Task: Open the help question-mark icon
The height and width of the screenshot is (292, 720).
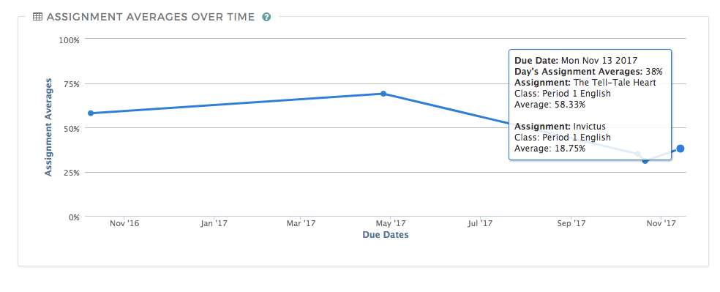Action: tap(266, 17)
